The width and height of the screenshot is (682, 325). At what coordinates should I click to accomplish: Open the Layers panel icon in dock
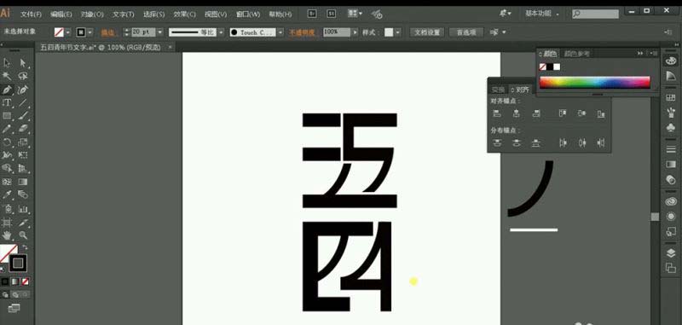coord(671,253)
